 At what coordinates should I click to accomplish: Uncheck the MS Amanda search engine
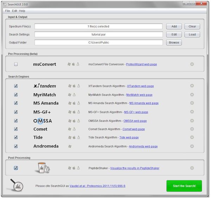click(16, 103)
